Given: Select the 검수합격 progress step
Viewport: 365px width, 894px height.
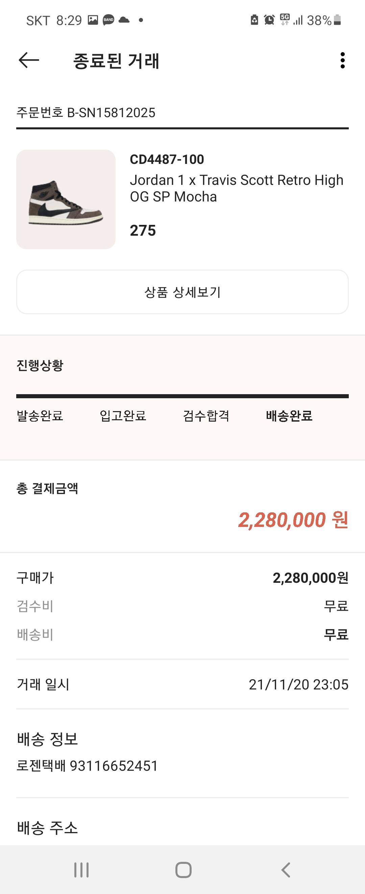Looking at the screenshot, I should click(x=206, y=416).
